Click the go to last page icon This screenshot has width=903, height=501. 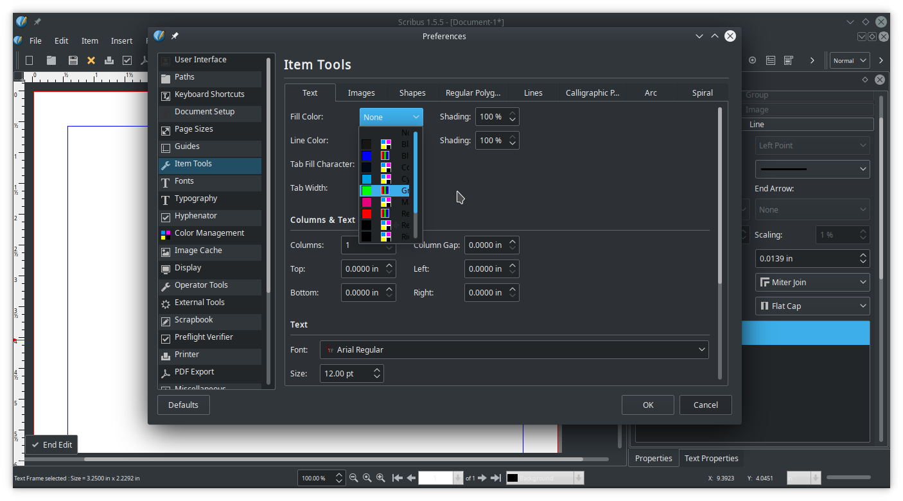(x=496, y=478)
